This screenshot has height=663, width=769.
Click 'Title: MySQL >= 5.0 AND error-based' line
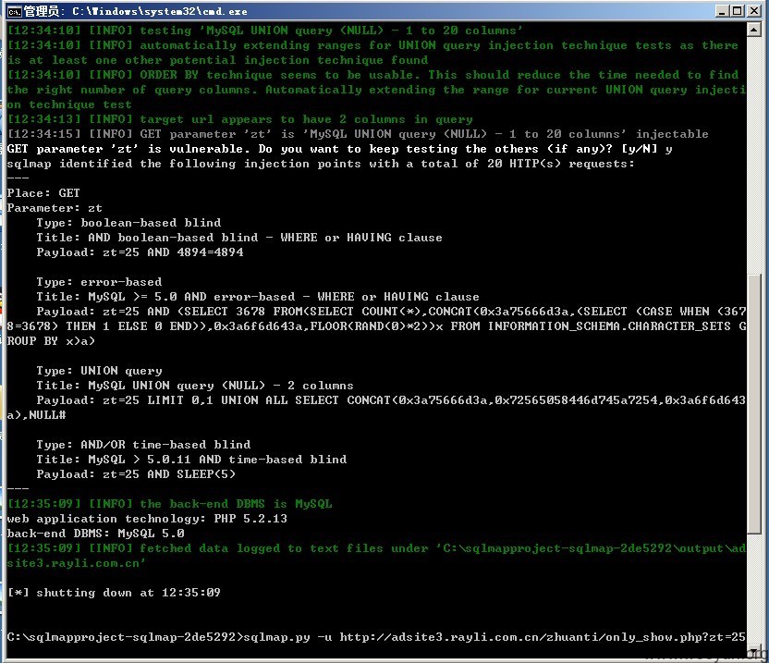[x=258, y=297]
